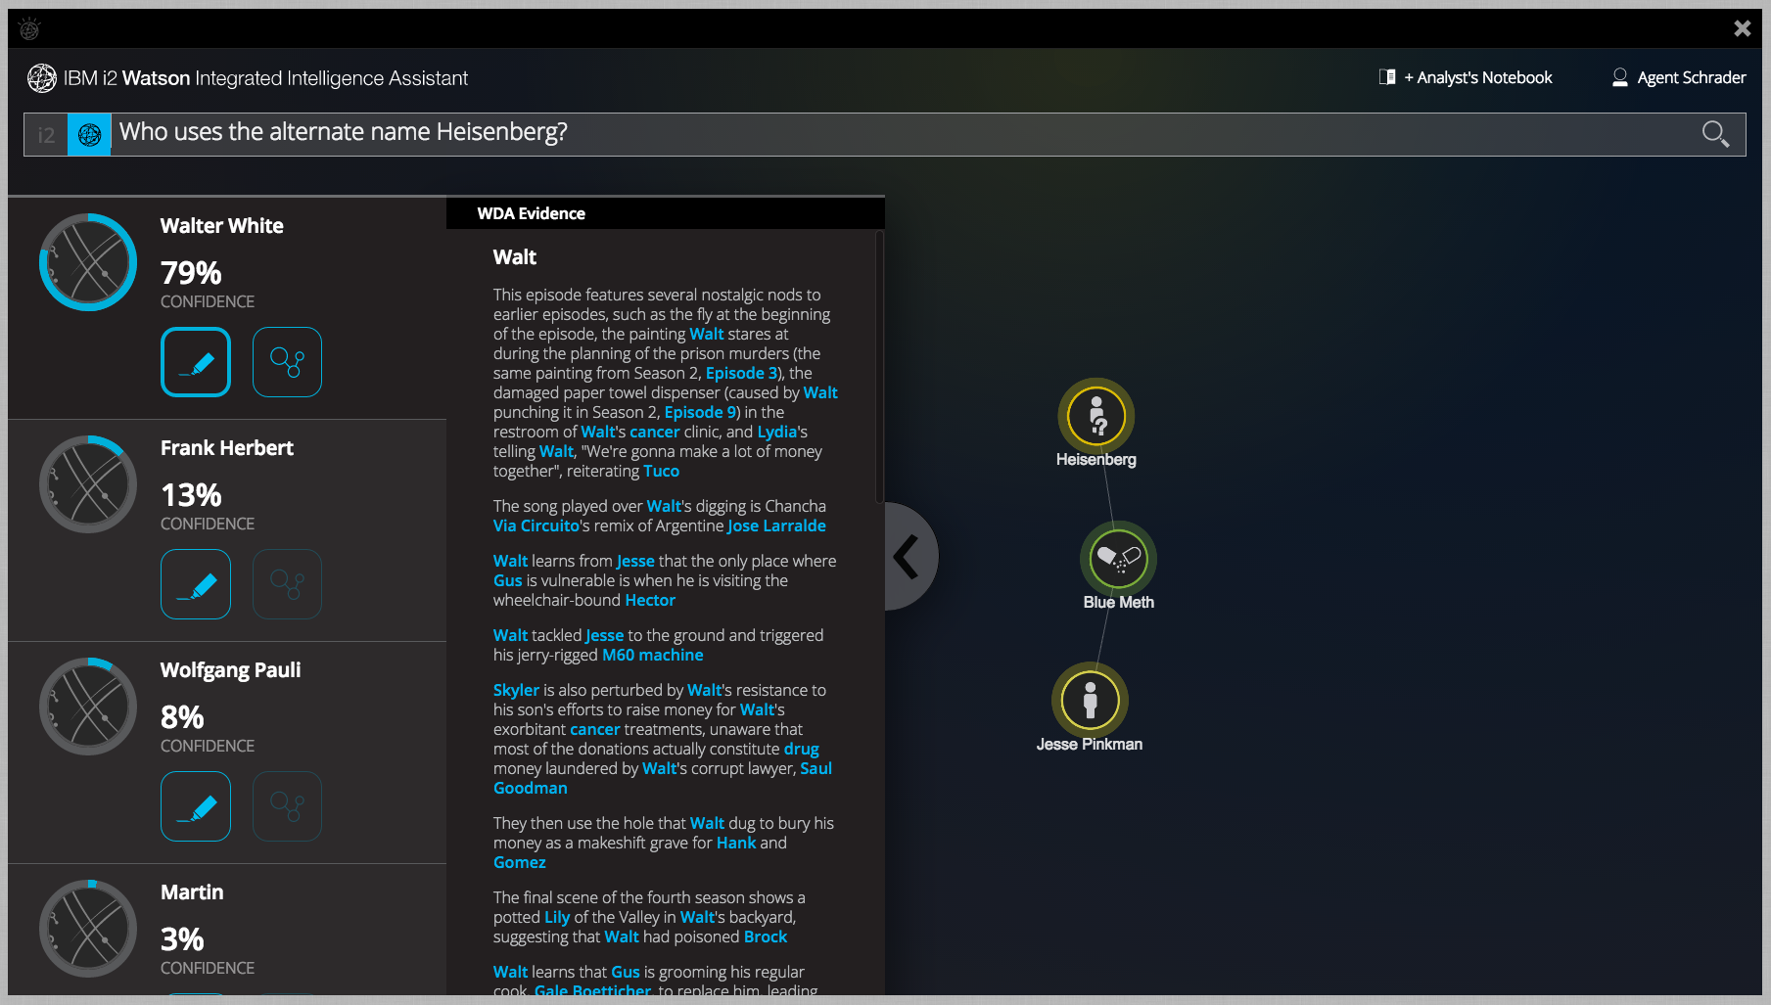Open the Analyst's Notebook link
Screen dimensions: 1771x1005
[x=1466, y=77]
